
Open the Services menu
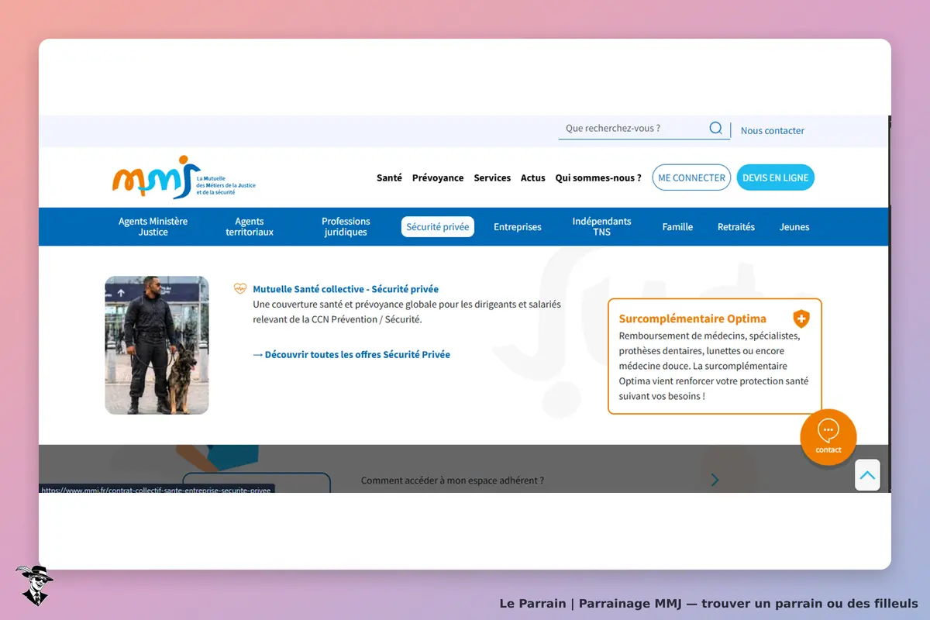point(492,177)
